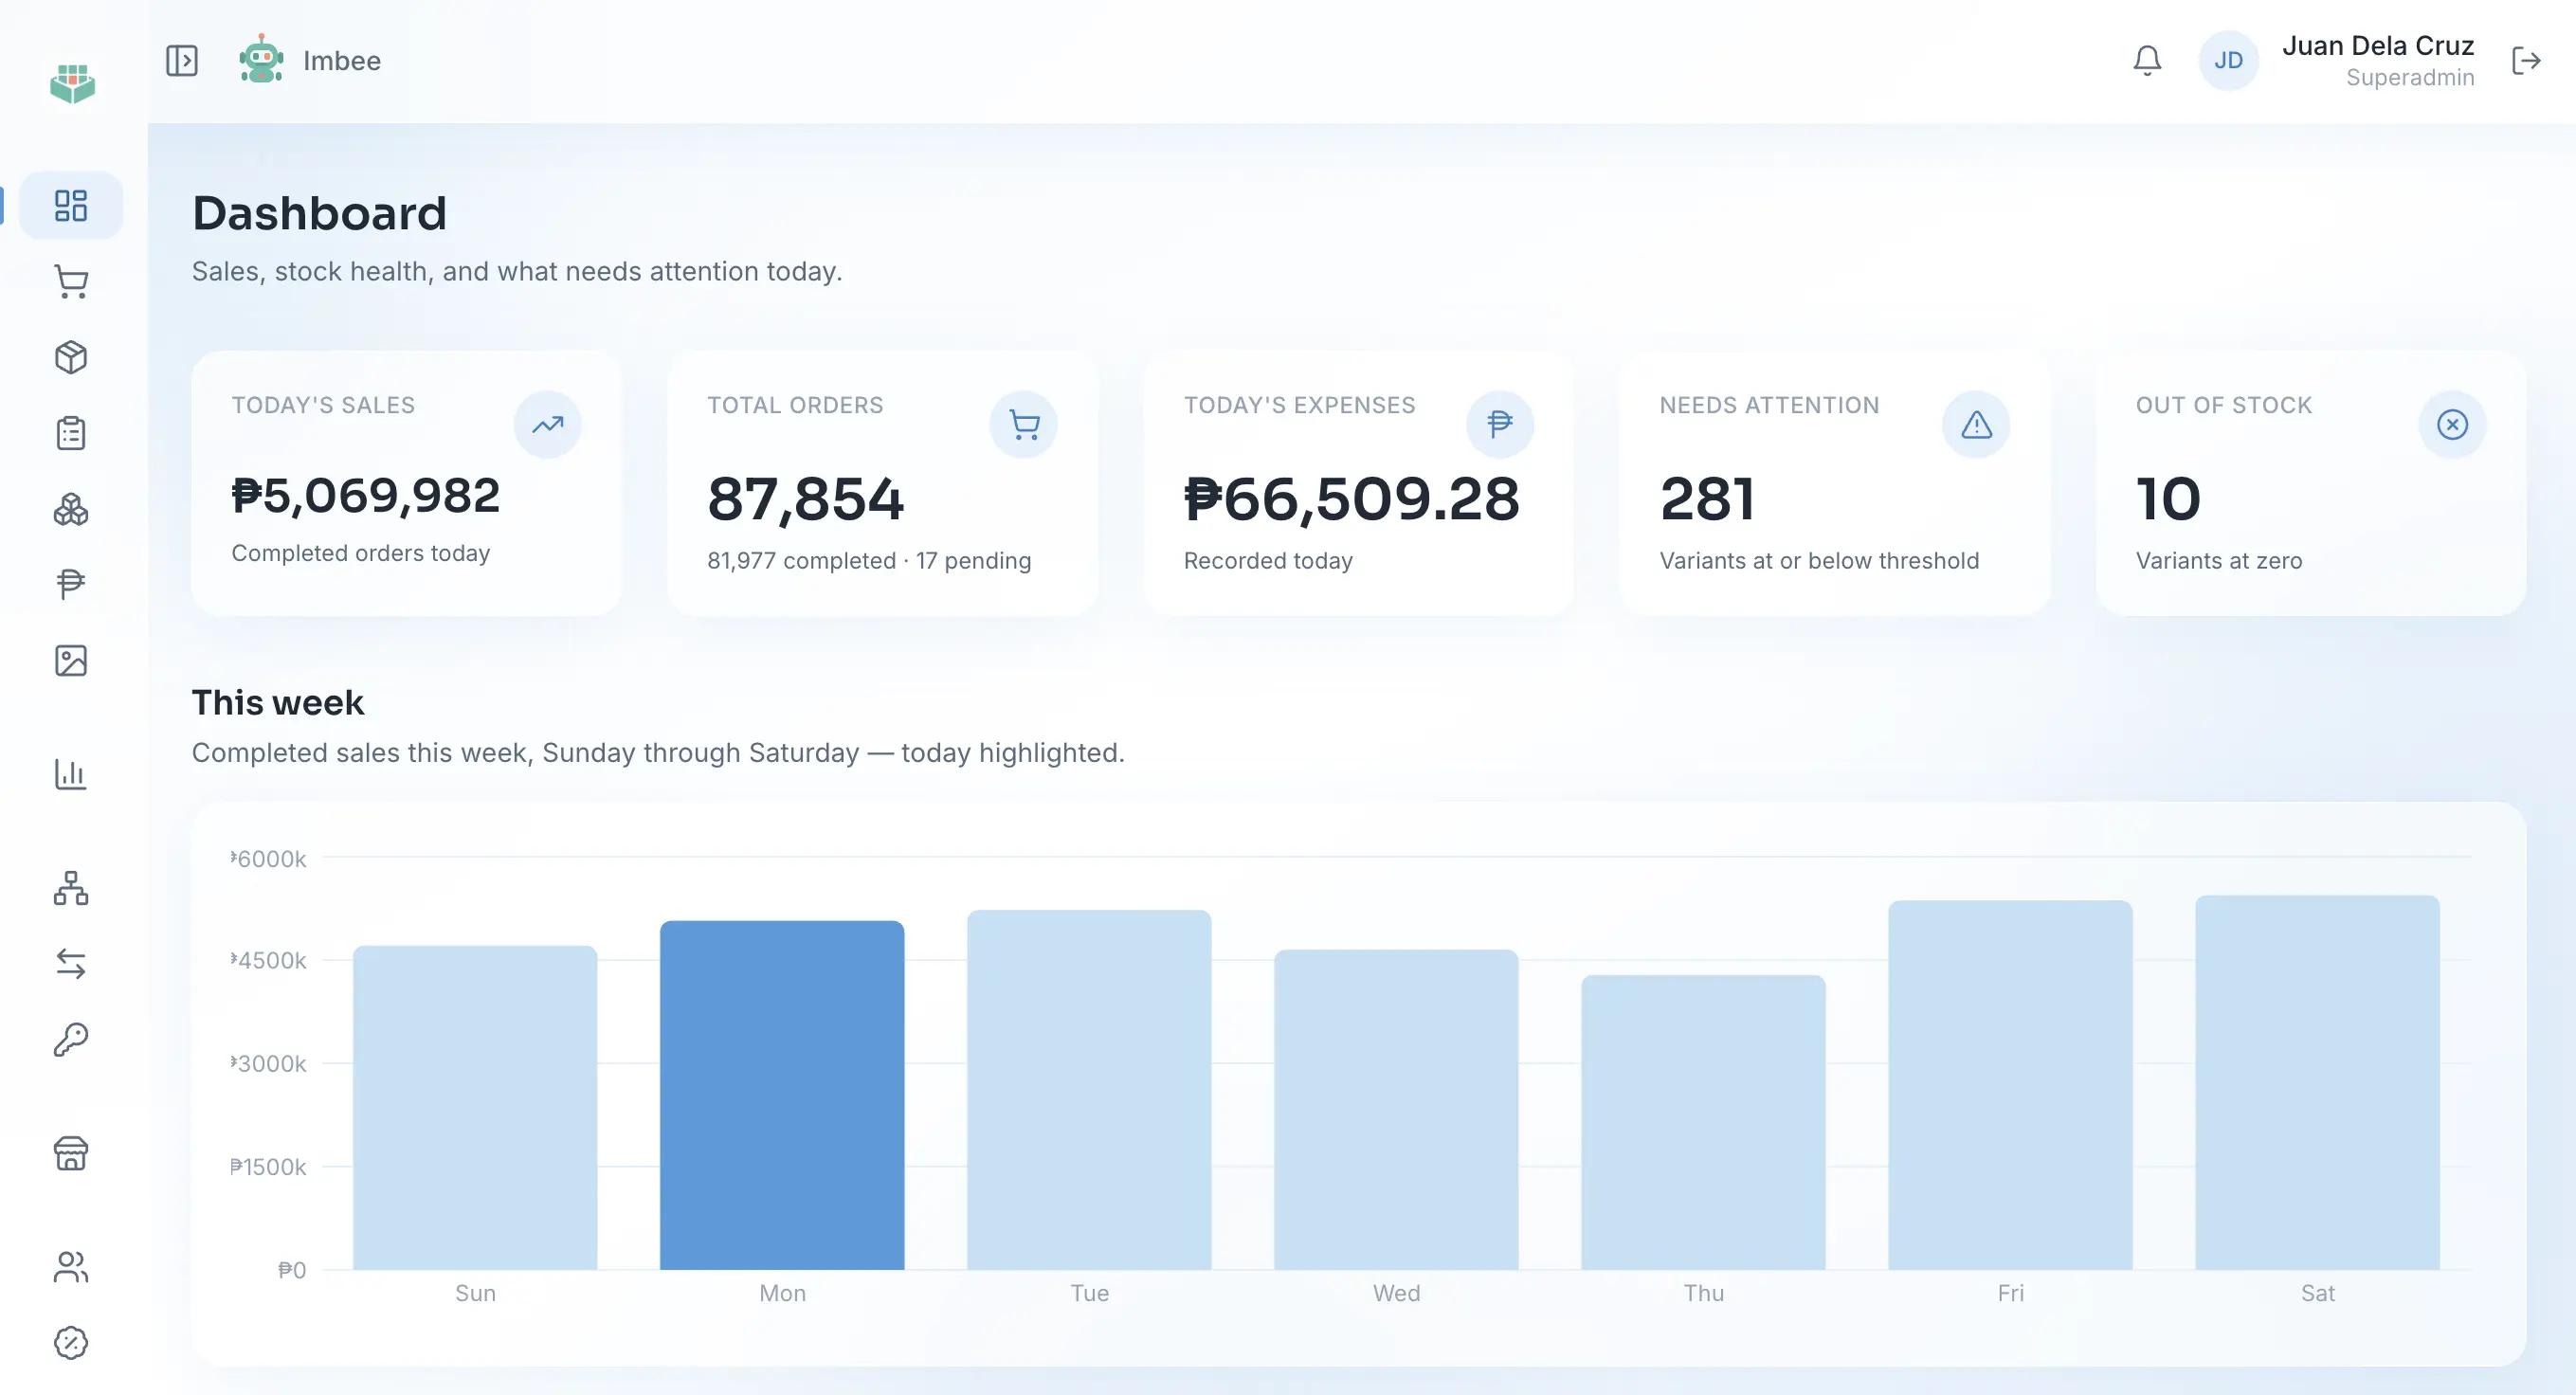
Task: Click the '81,977 completed · 17 pending' text
Action: (x=869, y=561)
